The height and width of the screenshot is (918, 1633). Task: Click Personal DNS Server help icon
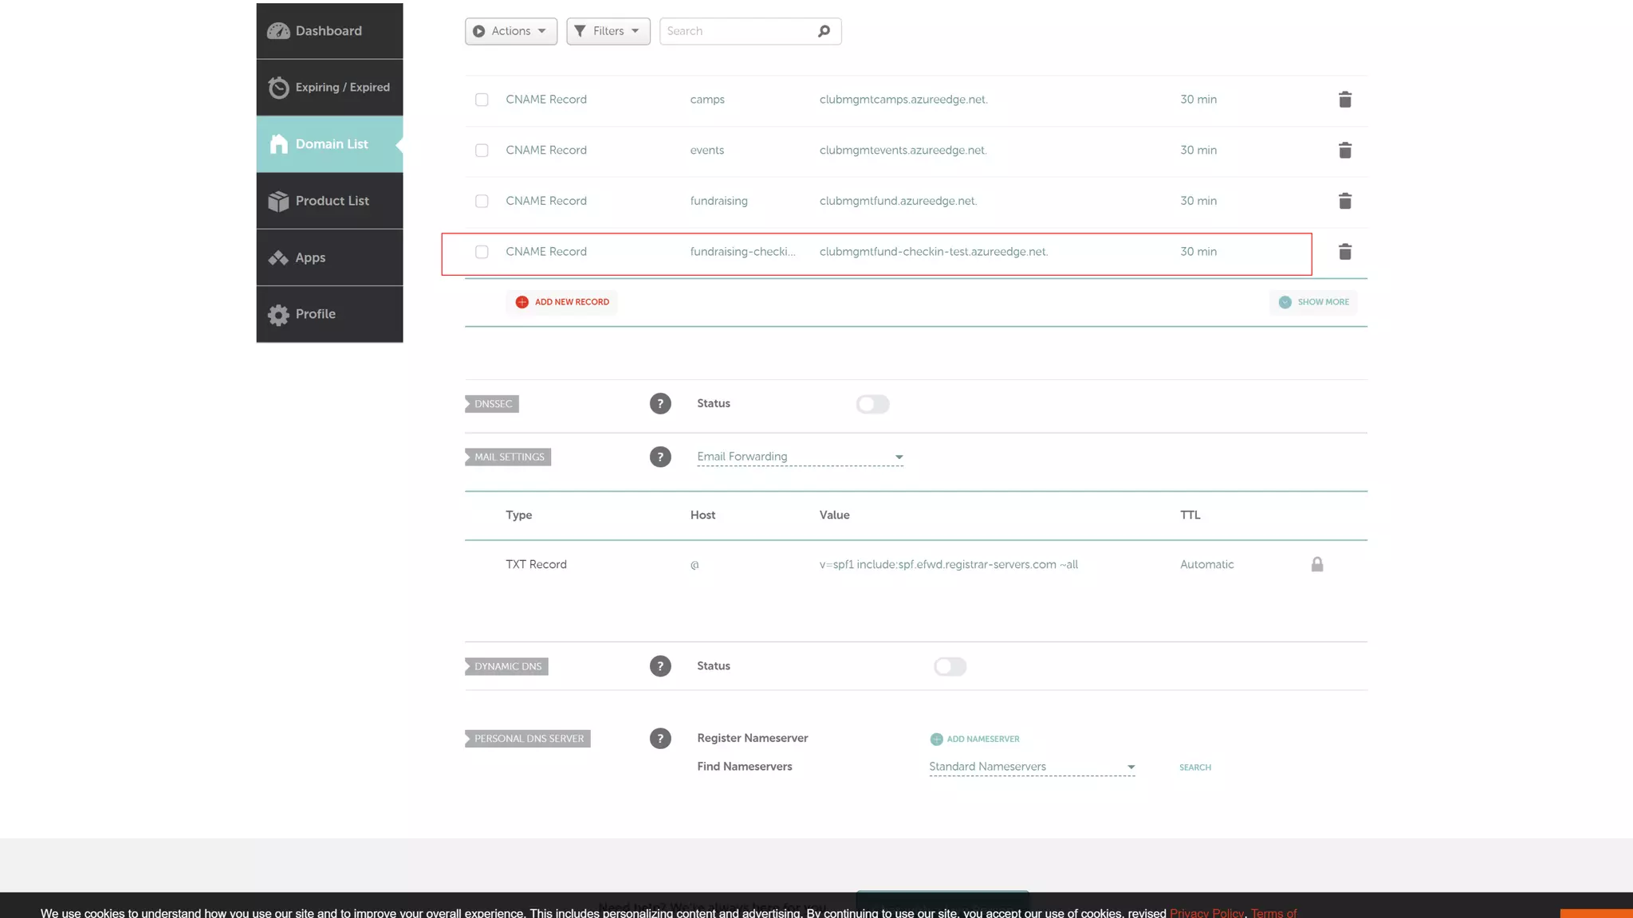[659, 739]
